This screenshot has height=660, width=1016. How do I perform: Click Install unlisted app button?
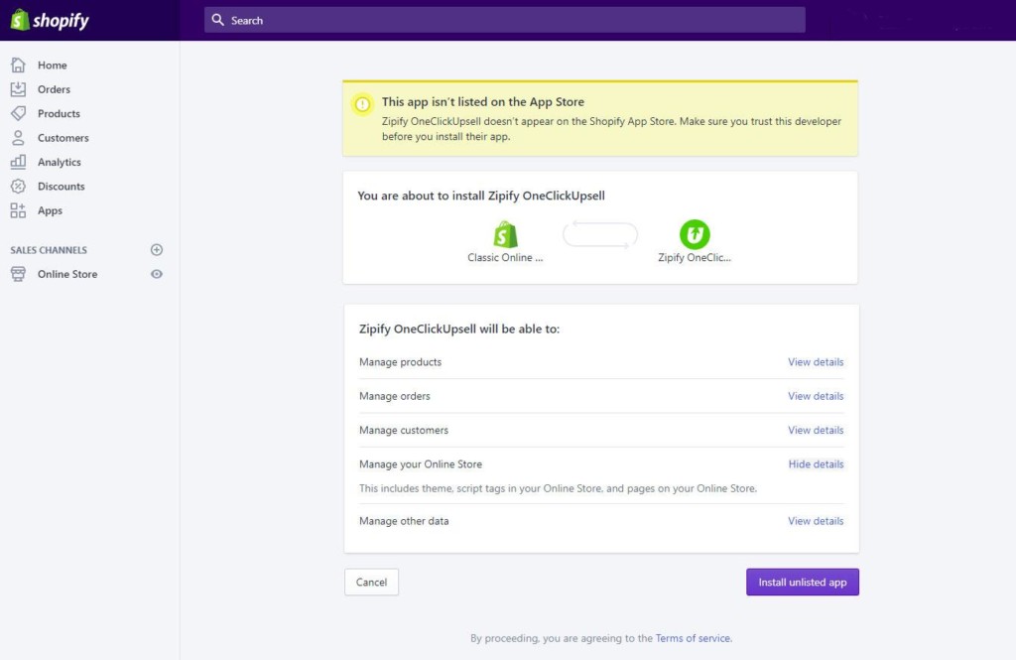point(802,583)
